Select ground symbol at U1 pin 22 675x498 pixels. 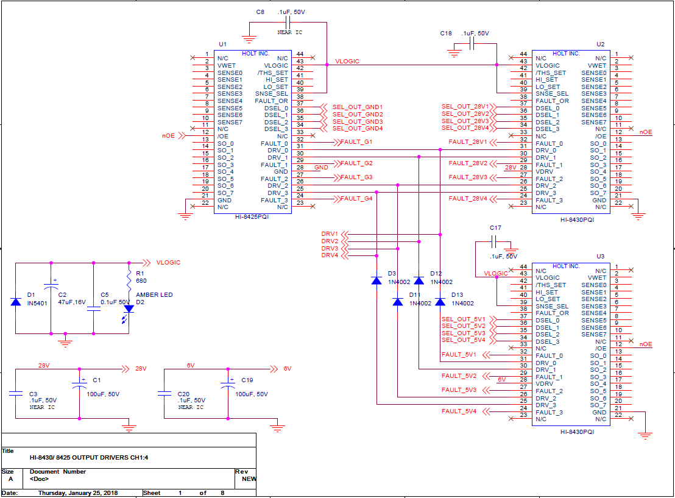click(x=186, y=216)
